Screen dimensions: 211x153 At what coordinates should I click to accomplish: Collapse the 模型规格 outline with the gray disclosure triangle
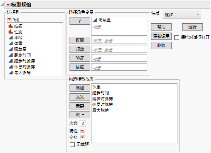[2, 5]
